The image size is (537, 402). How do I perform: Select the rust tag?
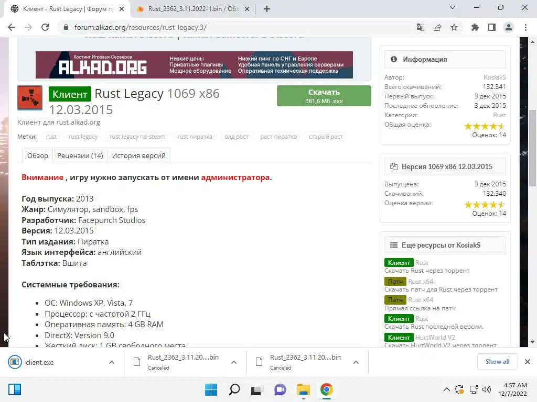pyautogui.click(x=51, y=137)
